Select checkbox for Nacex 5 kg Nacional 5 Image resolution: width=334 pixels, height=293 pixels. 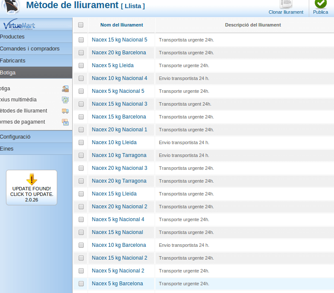81,91
